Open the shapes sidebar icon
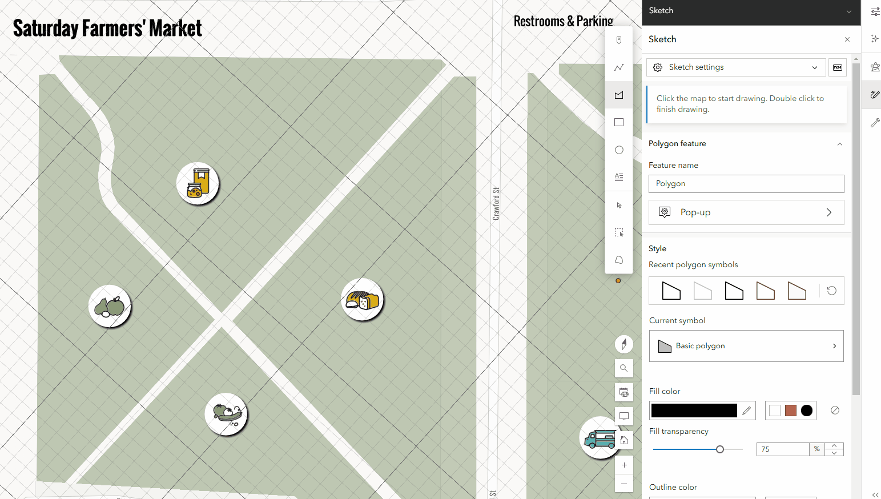The height and width of the screenshot is (499, 881). click(875, 67)
